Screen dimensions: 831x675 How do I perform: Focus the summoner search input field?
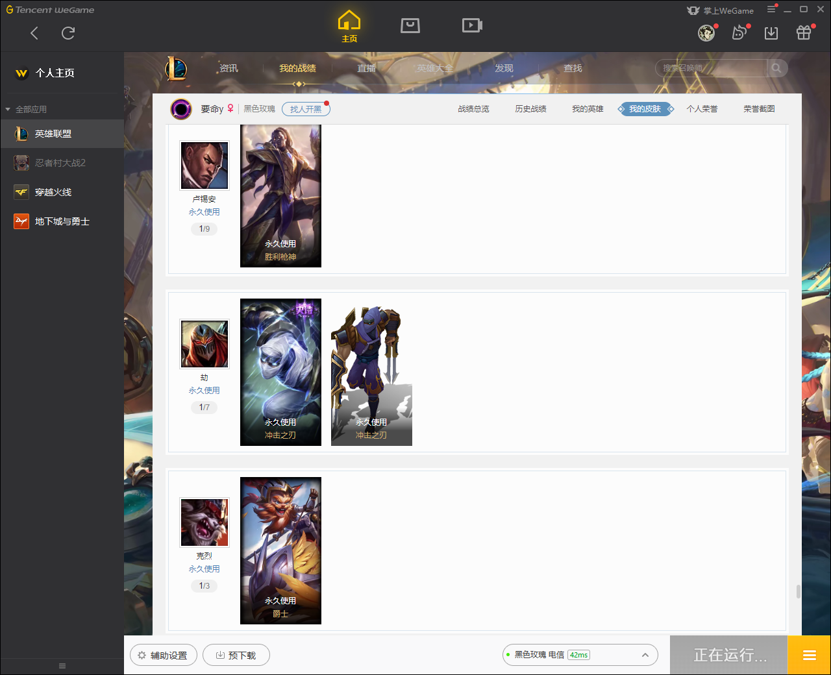[711, 68]
